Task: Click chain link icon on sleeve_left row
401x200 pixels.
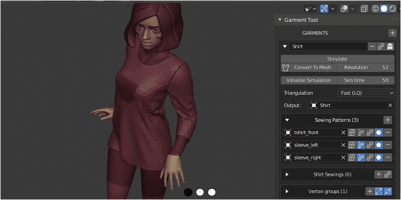Action: tap(369, 145)
